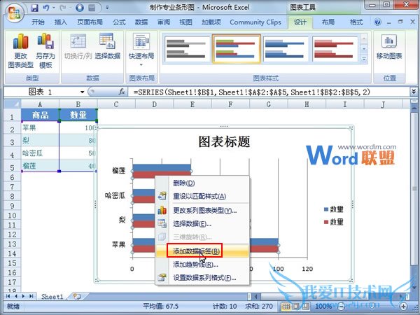Switch to chart tools 格式 tab
This screenshot has height=315, width=420.
[356, 22]
